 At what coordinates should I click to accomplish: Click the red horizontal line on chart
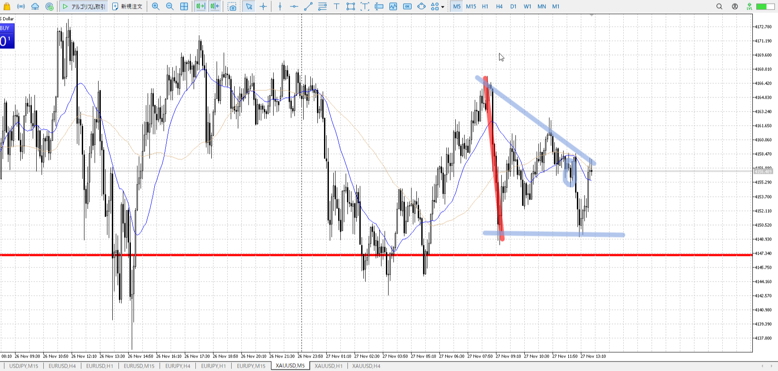(265, 255)
